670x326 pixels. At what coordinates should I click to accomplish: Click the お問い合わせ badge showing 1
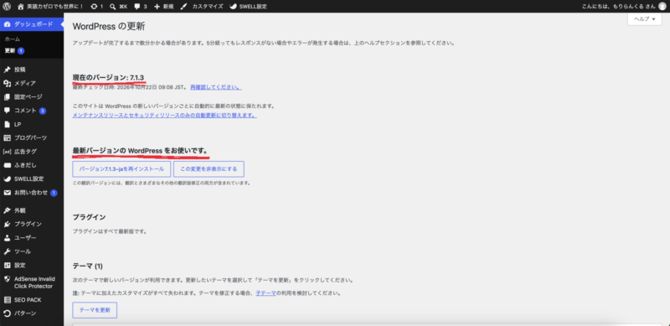coord(54,193)
